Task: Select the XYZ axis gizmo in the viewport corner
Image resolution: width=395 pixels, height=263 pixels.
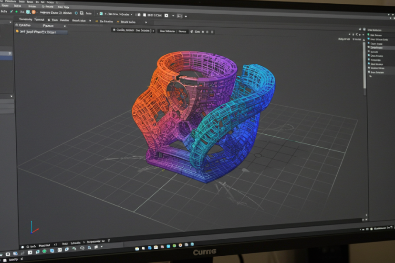Action: pyautogui.click(x=33, y=227)
